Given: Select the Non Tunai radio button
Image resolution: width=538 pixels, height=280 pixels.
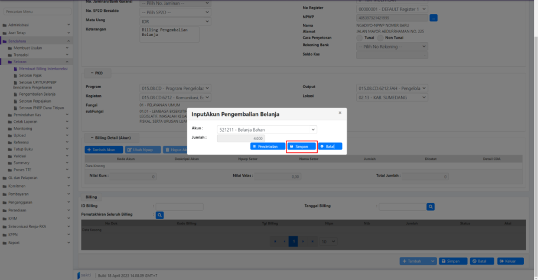Looking at the screenshot, I should [381, 37].
